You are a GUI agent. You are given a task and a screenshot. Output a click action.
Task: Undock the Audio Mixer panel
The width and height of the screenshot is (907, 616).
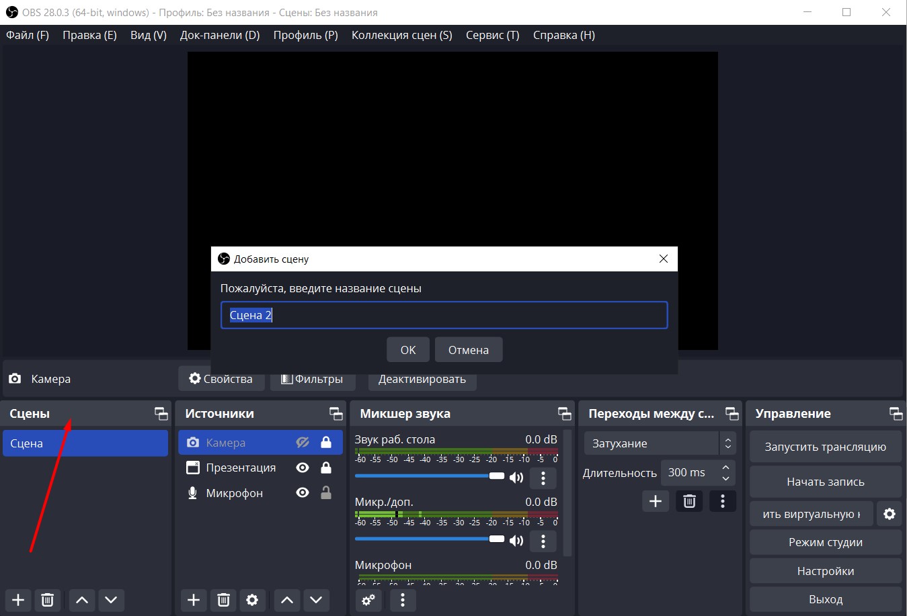click(x=565, y=414)
